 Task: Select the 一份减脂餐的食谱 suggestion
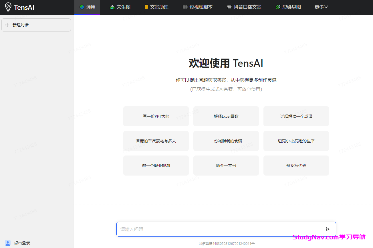226,141
